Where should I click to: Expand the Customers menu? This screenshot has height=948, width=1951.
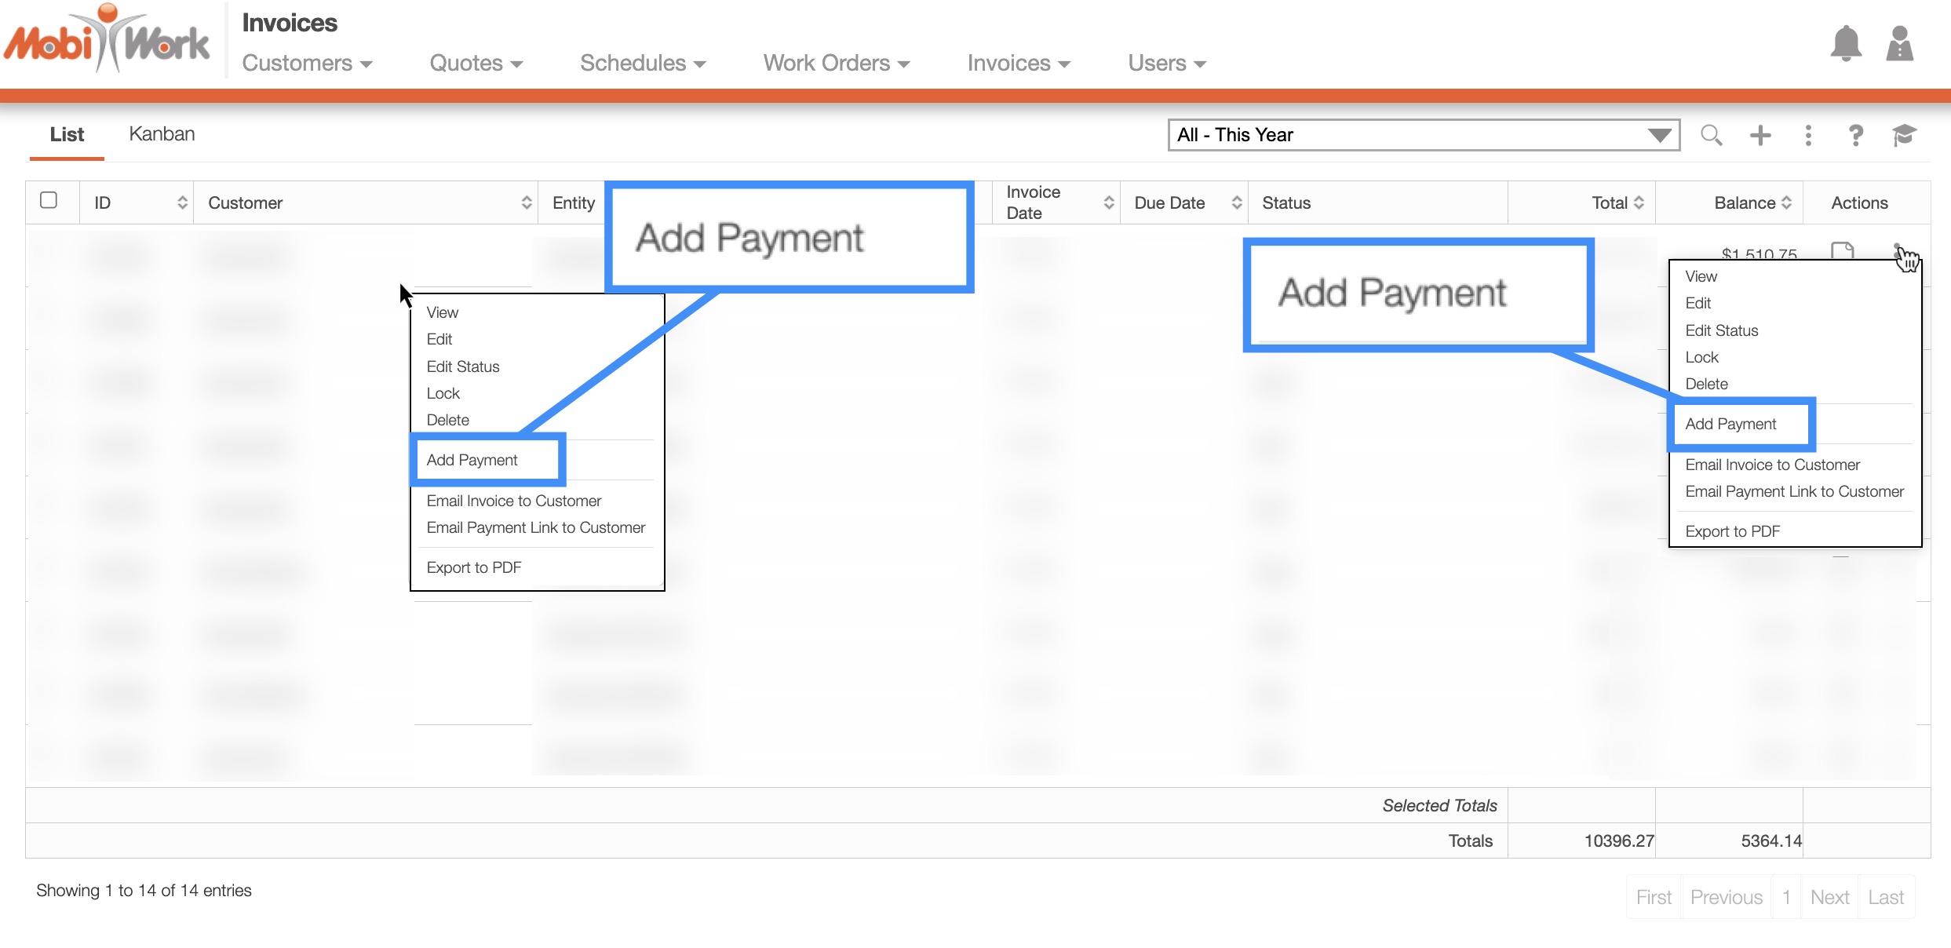click(307, 63)
